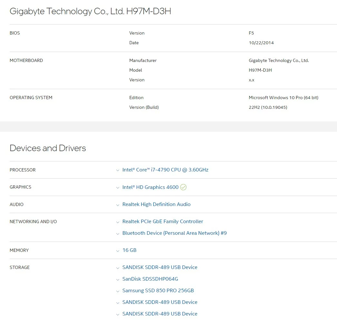The width and height of the screenshot is (337, 320).
Task: Expand the Intel HD Graphics 4600 chevron
Action: (x=118, y=188)
